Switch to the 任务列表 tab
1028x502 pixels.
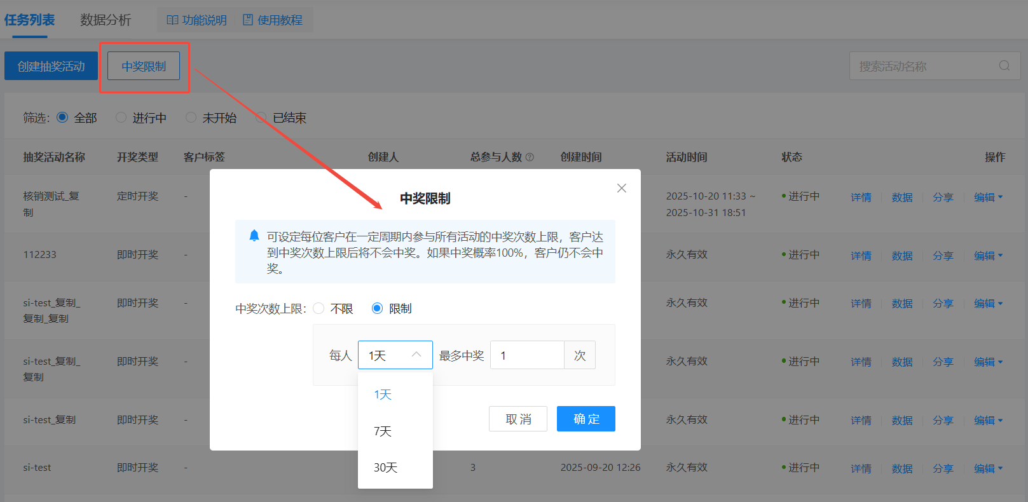[29, 20]
